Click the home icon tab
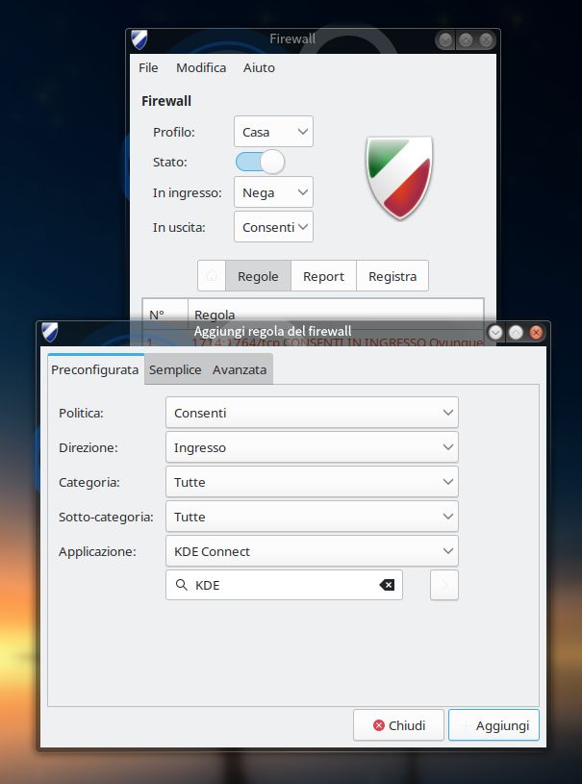This screenshot has width=582, height=784. [x=212, y=276]
